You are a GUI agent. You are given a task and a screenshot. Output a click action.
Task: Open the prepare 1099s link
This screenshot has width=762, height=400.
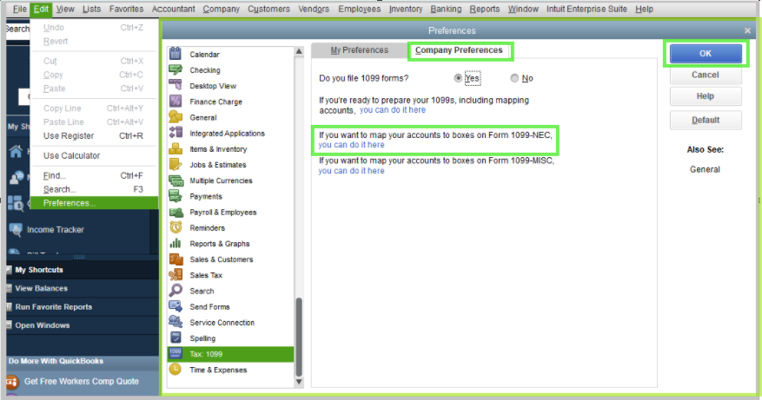(x=393, y=110)
